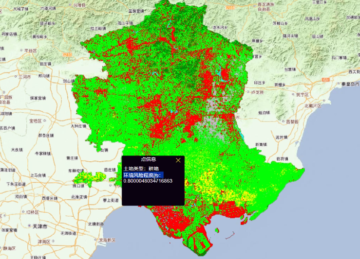The height and width of the screenshot is (259, 360).
Task: Close the 点信息 popup window
Action: coord(178,159)
